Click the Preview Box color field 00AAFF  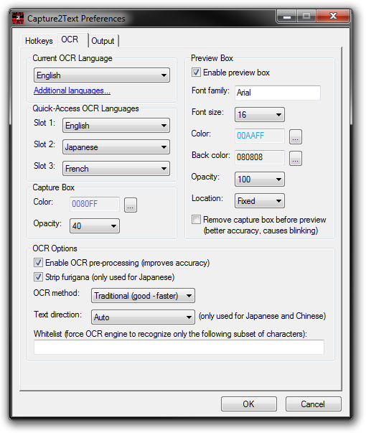click(x=260, y=136)
